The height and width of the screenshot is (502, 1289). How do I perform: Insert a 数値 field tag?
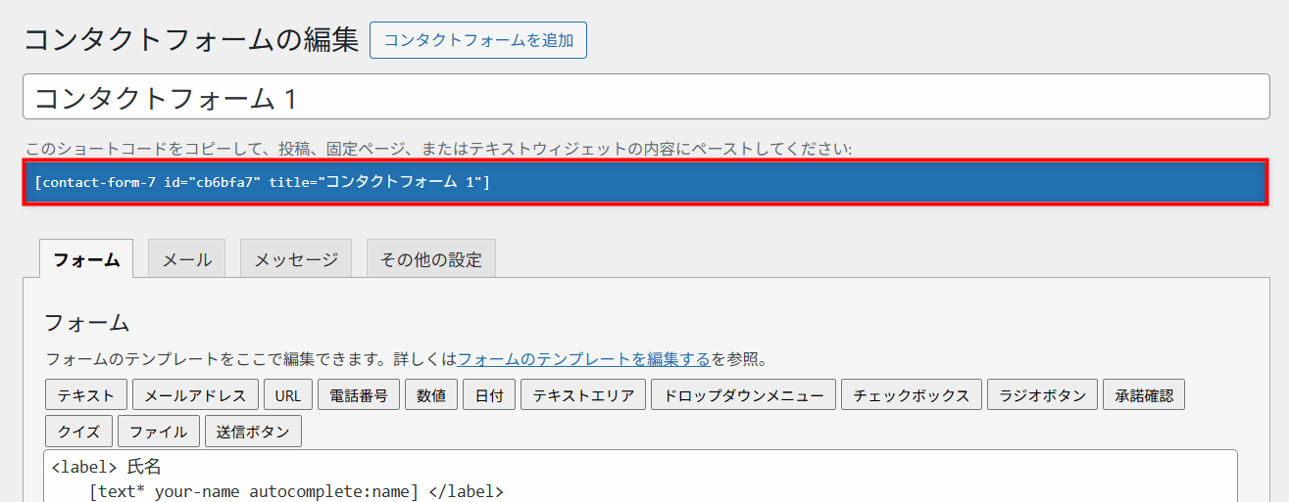pyautogui.click(x=431, y=395)
